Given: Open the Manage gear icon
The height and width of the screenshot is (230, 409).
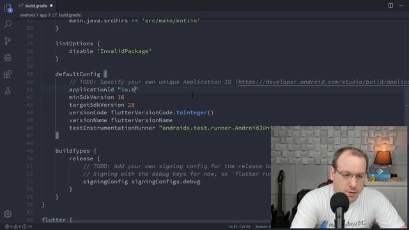Looking at the screenshot, I should pos(8,214).
